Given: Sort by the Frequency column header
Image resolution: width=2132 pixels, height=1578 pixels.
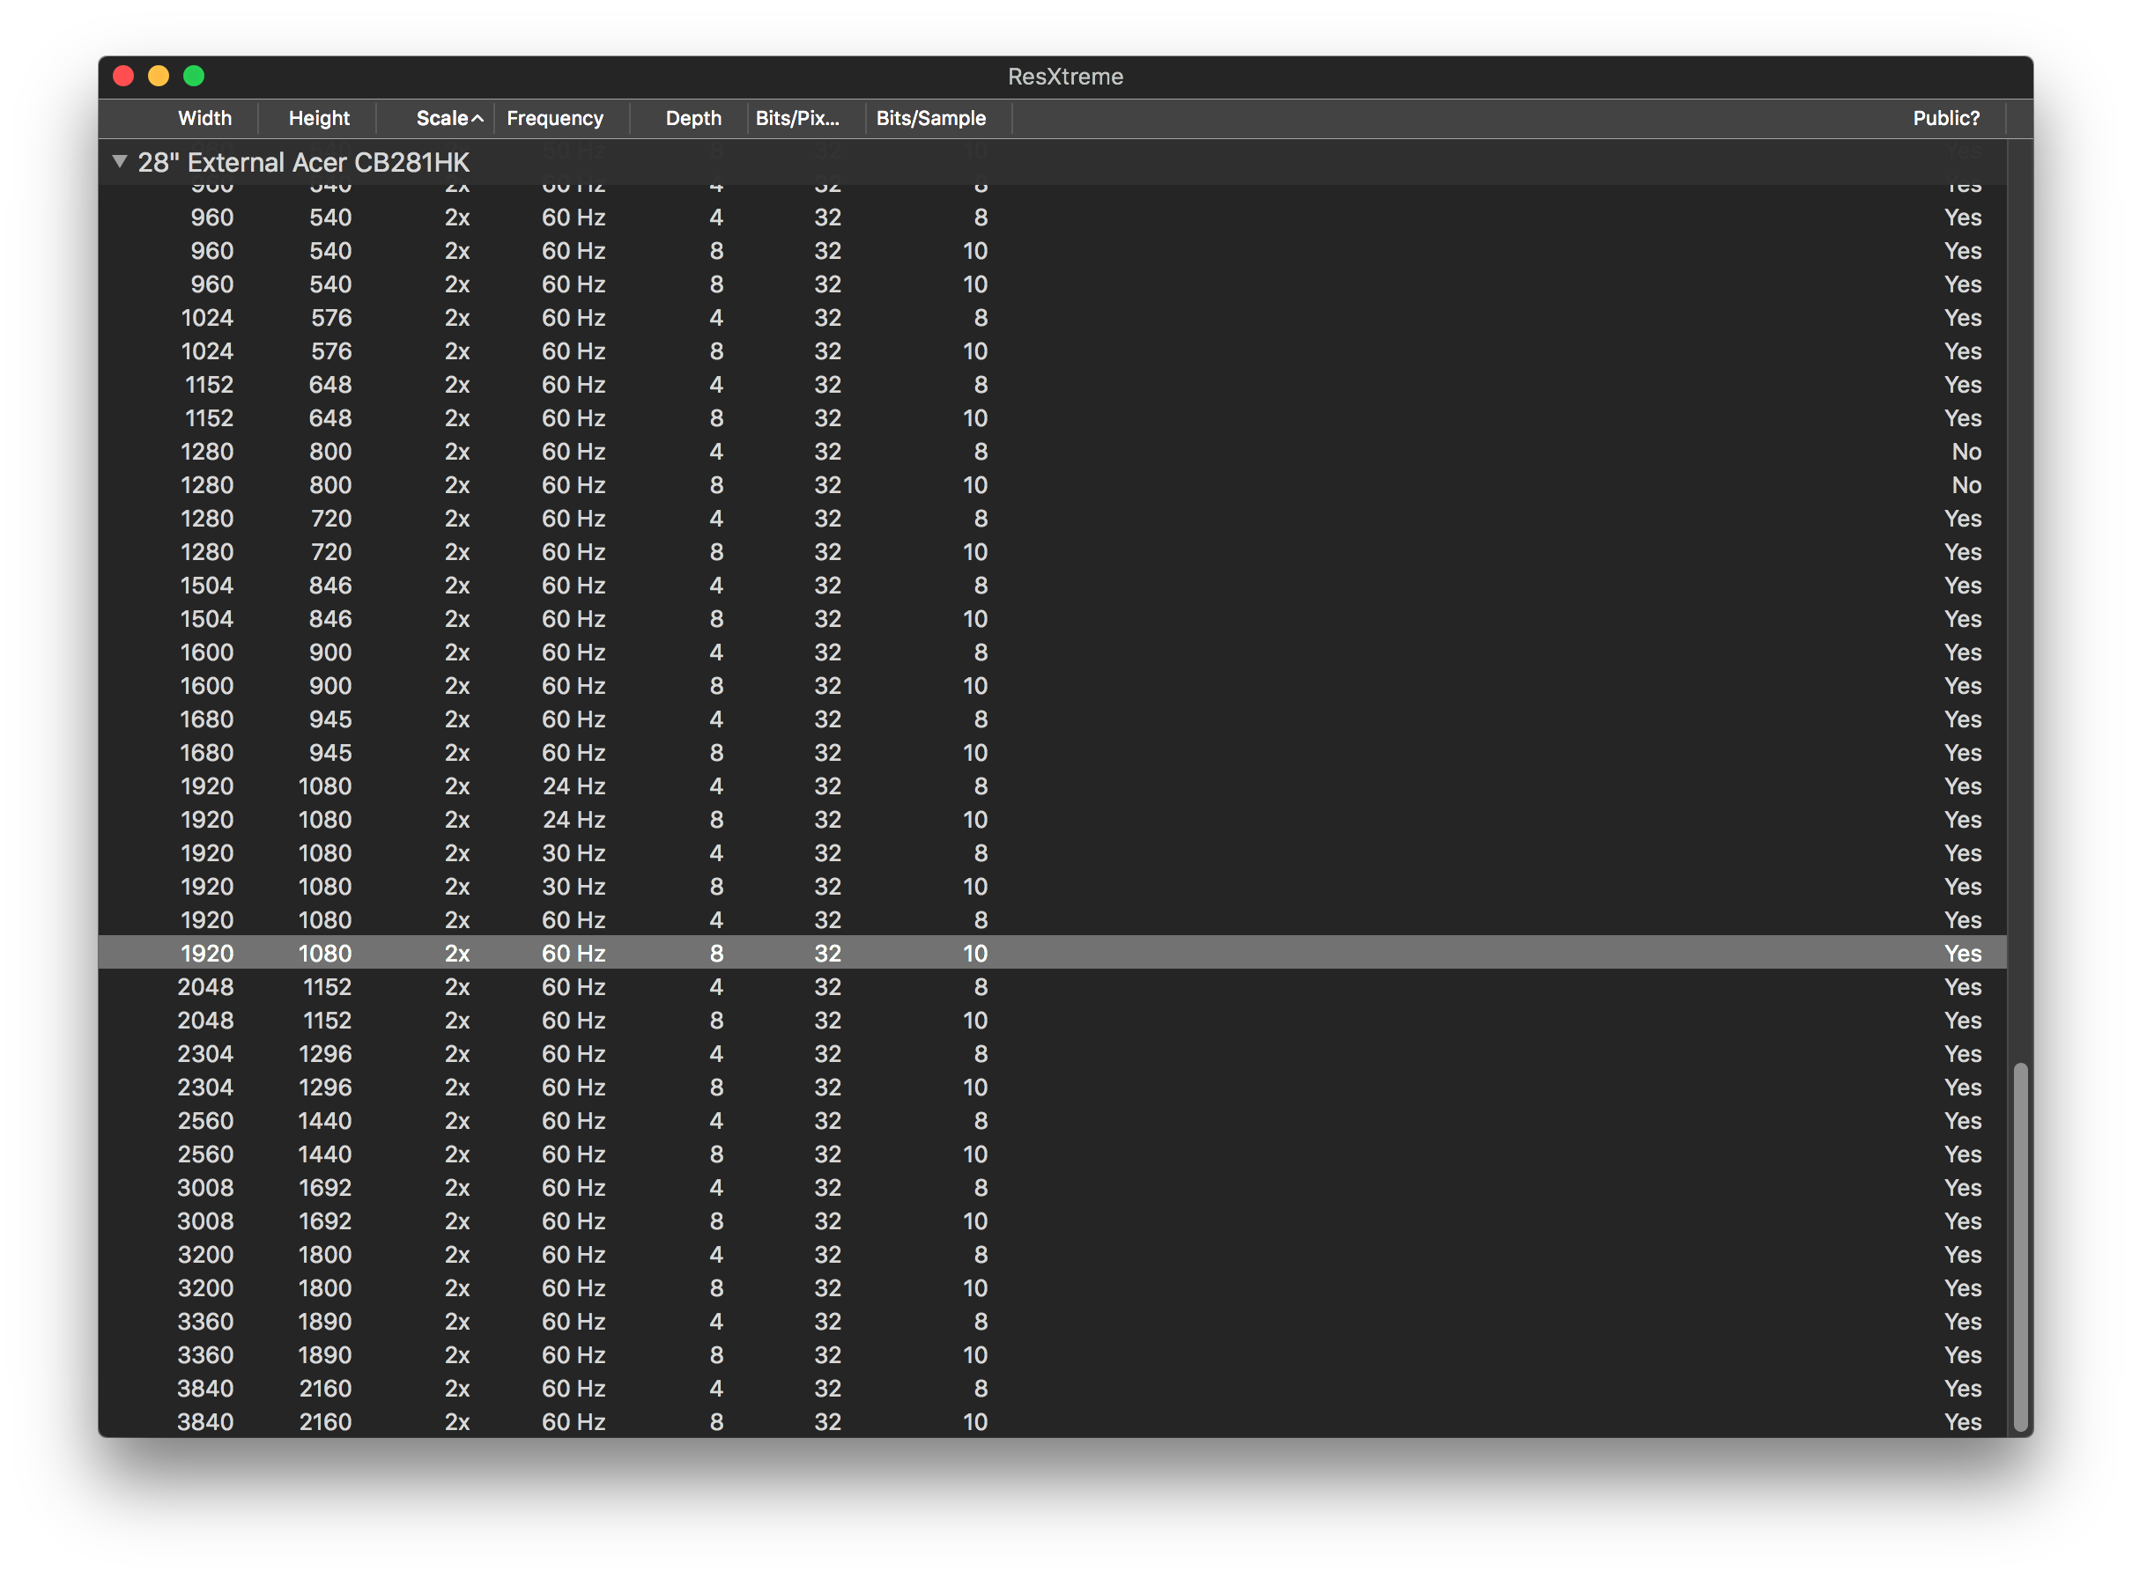Looking at the screenshot, I should point(554,119).
